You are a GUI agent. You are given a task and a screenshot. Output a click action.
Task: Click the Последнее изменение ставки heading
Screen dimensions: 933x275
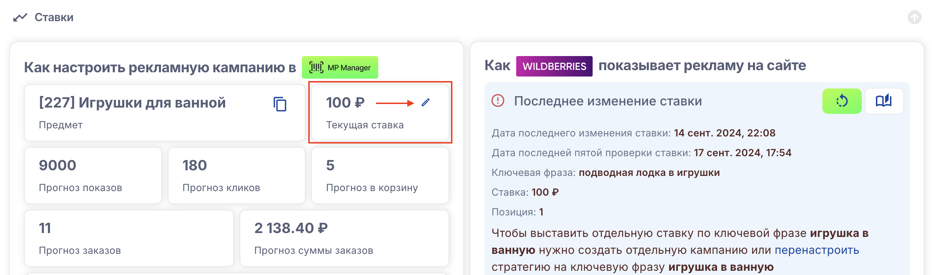pos(607,101)
